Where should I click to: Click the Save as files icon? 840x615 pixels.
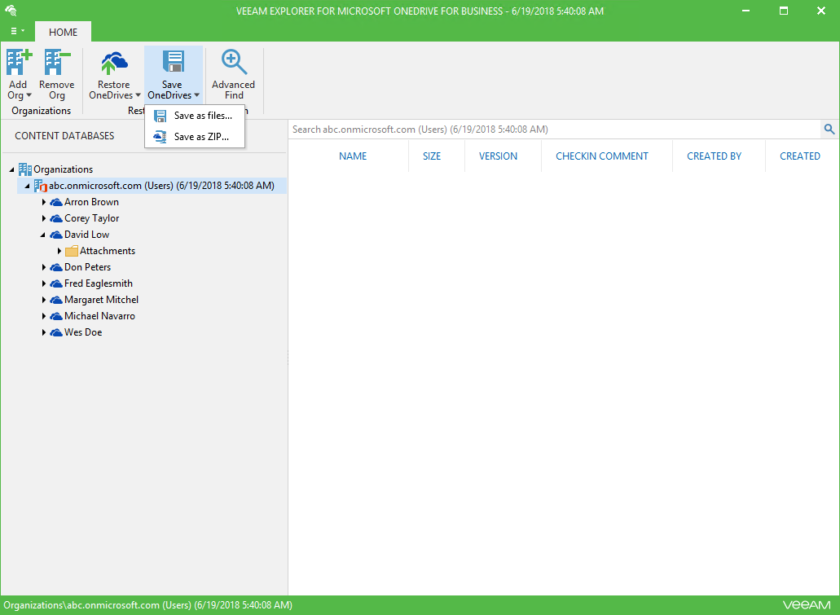[161, 116]
